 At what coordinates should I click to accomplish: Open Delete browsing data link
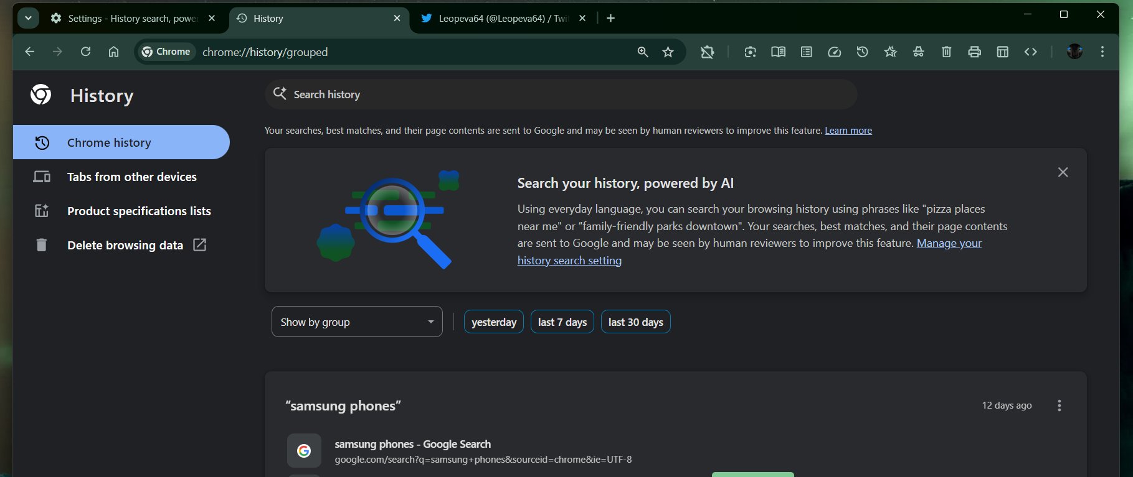coord(121,245)
